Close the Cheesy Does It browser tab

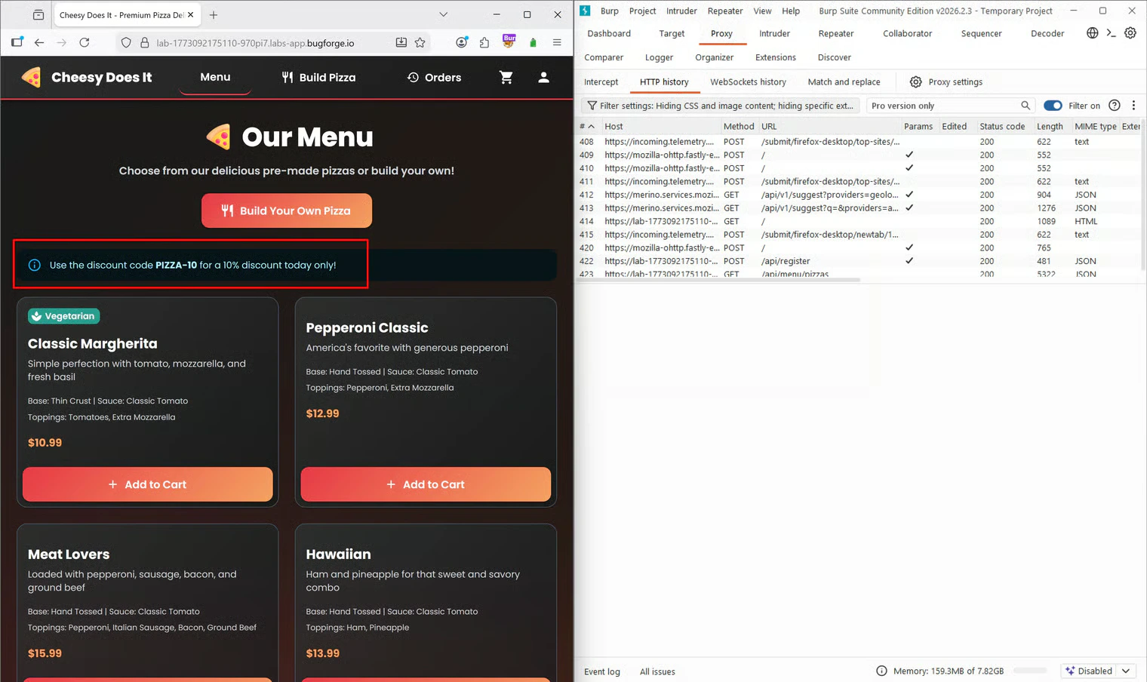(191, 14)
